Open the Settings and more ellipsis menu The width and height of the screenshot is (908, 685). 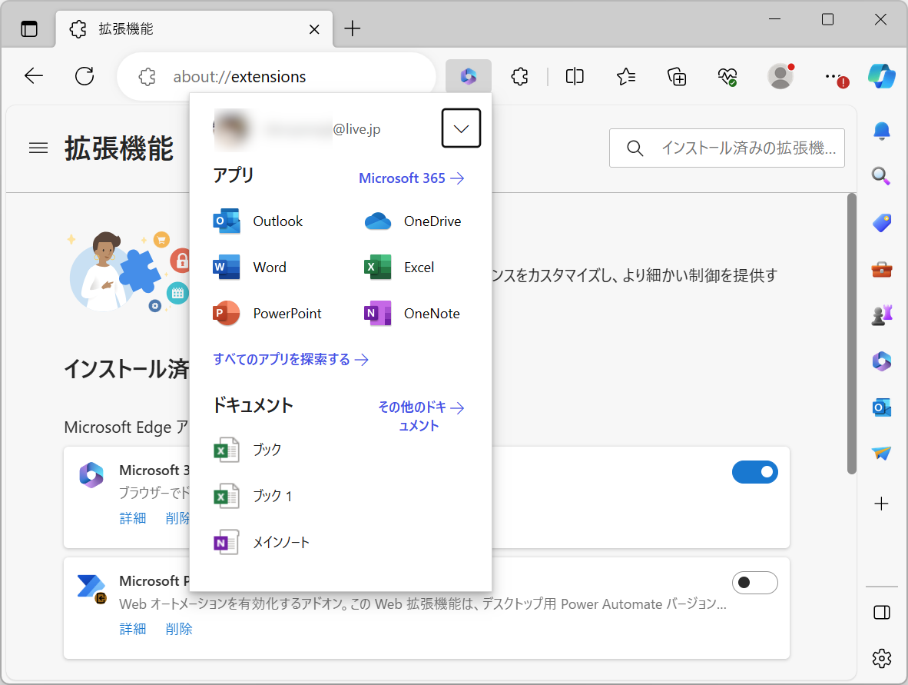(833, 76)
